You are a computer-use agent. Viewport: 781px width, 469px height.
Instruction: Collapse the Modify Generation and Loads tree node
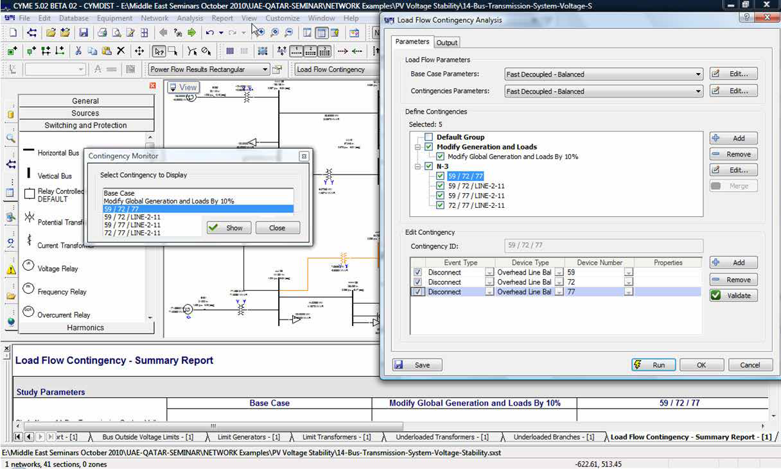coord(418,147)
